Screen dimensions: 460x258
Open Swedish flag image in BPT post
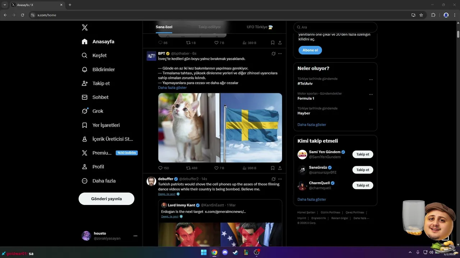coord(251,128)
